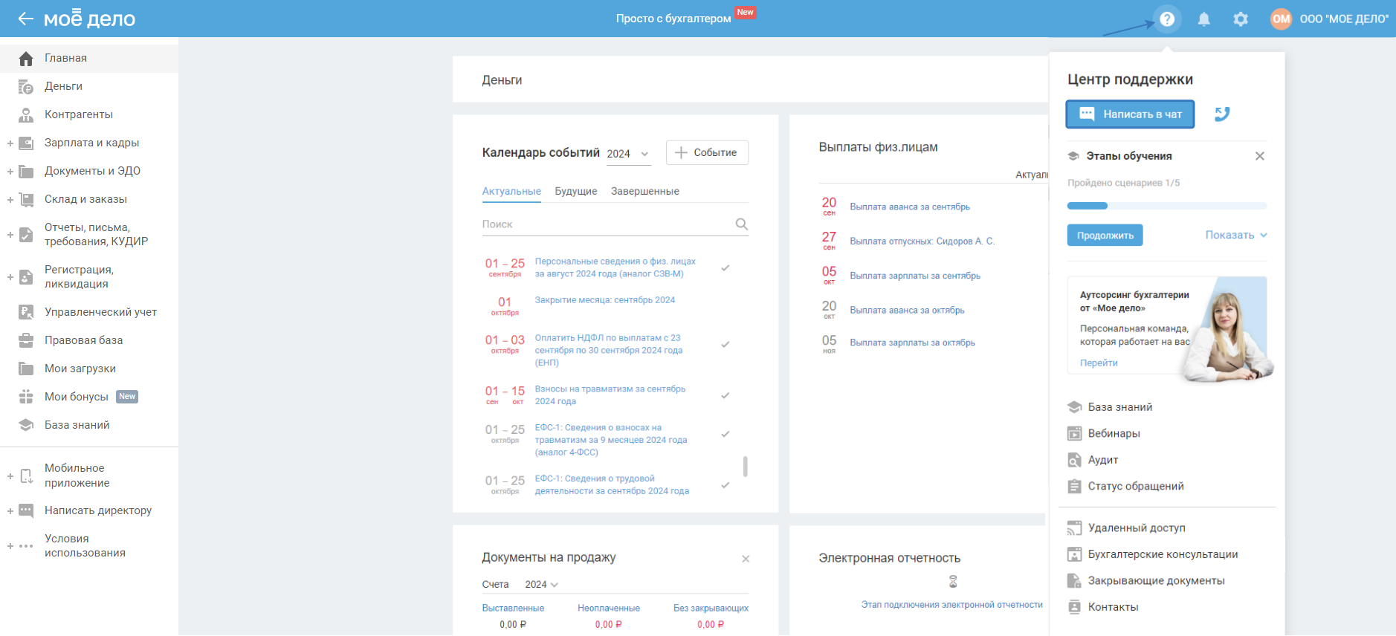Viewport: 1396px width, 636px height.
Task: Expand Склад и заказы submenu plus
Action: click(10, 199)
